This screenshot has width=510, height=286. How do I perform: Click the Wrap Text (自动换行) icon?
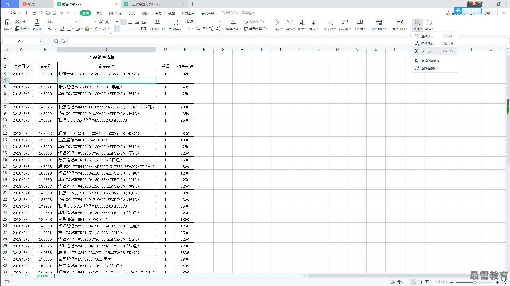point(175,23)
